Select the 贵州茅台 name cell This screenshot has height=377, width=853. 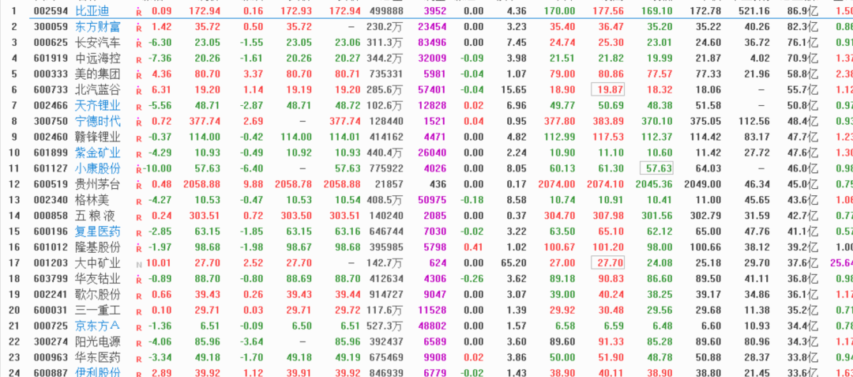tap(98, 184)
